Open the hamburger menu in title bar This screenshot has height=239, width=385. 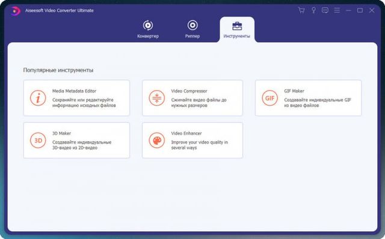pyautogui.click(x=337, y=10)
